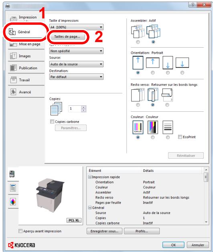Screen dimensions: 213x252
Task: Click the Paramètres button
Action: tap(71, 128)
